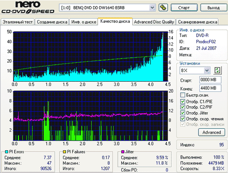Open the BENQ DVD drive selection dropdown

(x=152, y=8)
